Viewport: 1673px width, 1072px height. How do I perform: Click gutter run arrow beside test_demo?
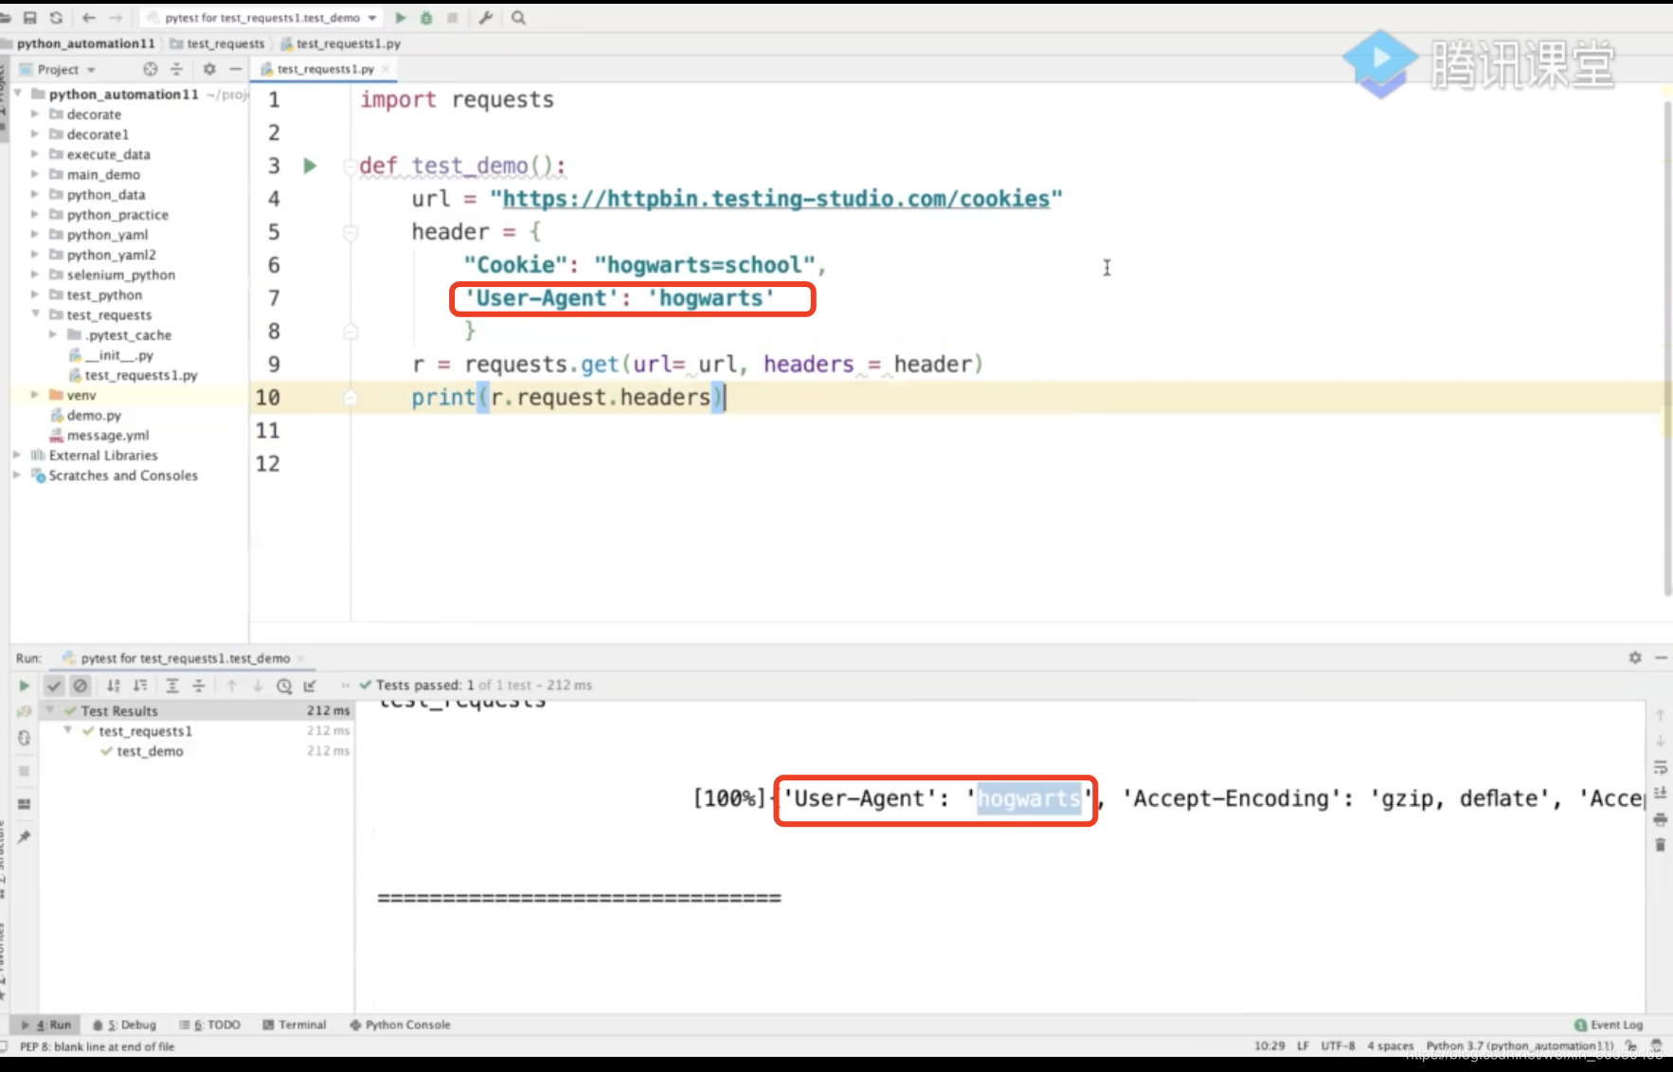(x=310, y=166)
